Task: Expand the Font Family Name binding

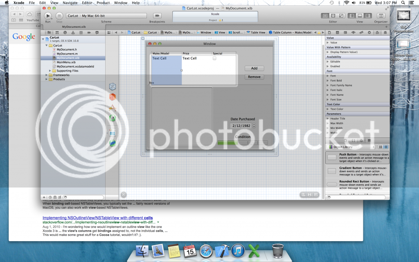Action: tap(328, 85)
